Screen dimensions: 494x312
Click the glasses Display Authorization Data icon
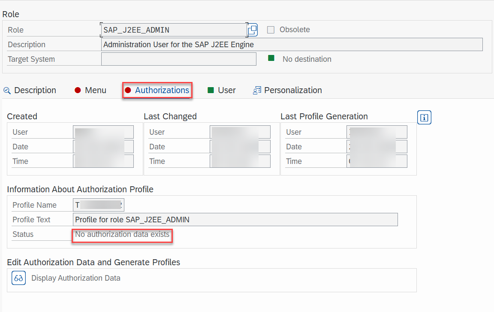tap(18, 278)
